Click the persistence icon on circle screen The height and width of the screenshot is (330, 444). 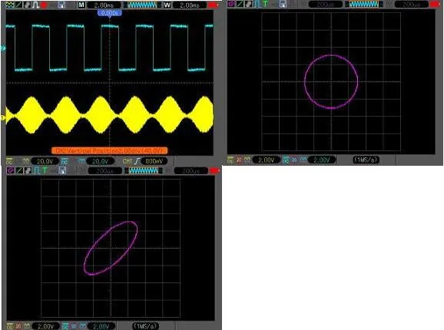[x=249, y=4]
